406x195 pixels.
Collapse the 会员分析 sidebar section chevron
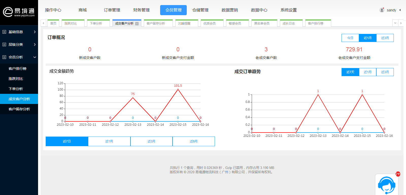35,57
